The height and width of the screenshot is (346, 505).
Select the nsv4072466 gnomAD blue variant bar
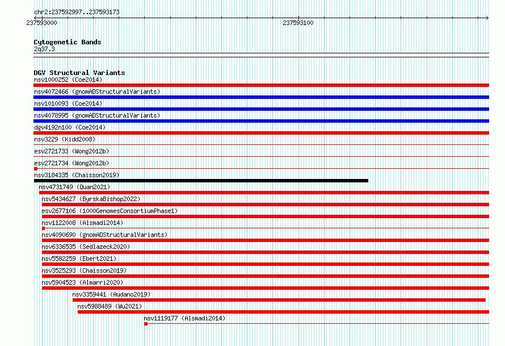261,97
